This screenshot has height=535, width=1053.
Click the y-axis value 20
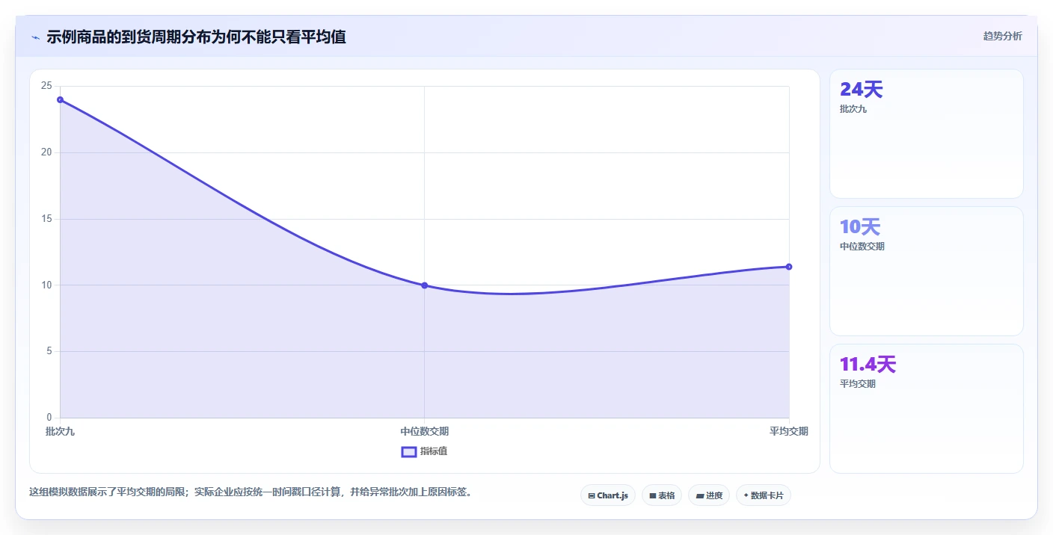coord(46,152)
